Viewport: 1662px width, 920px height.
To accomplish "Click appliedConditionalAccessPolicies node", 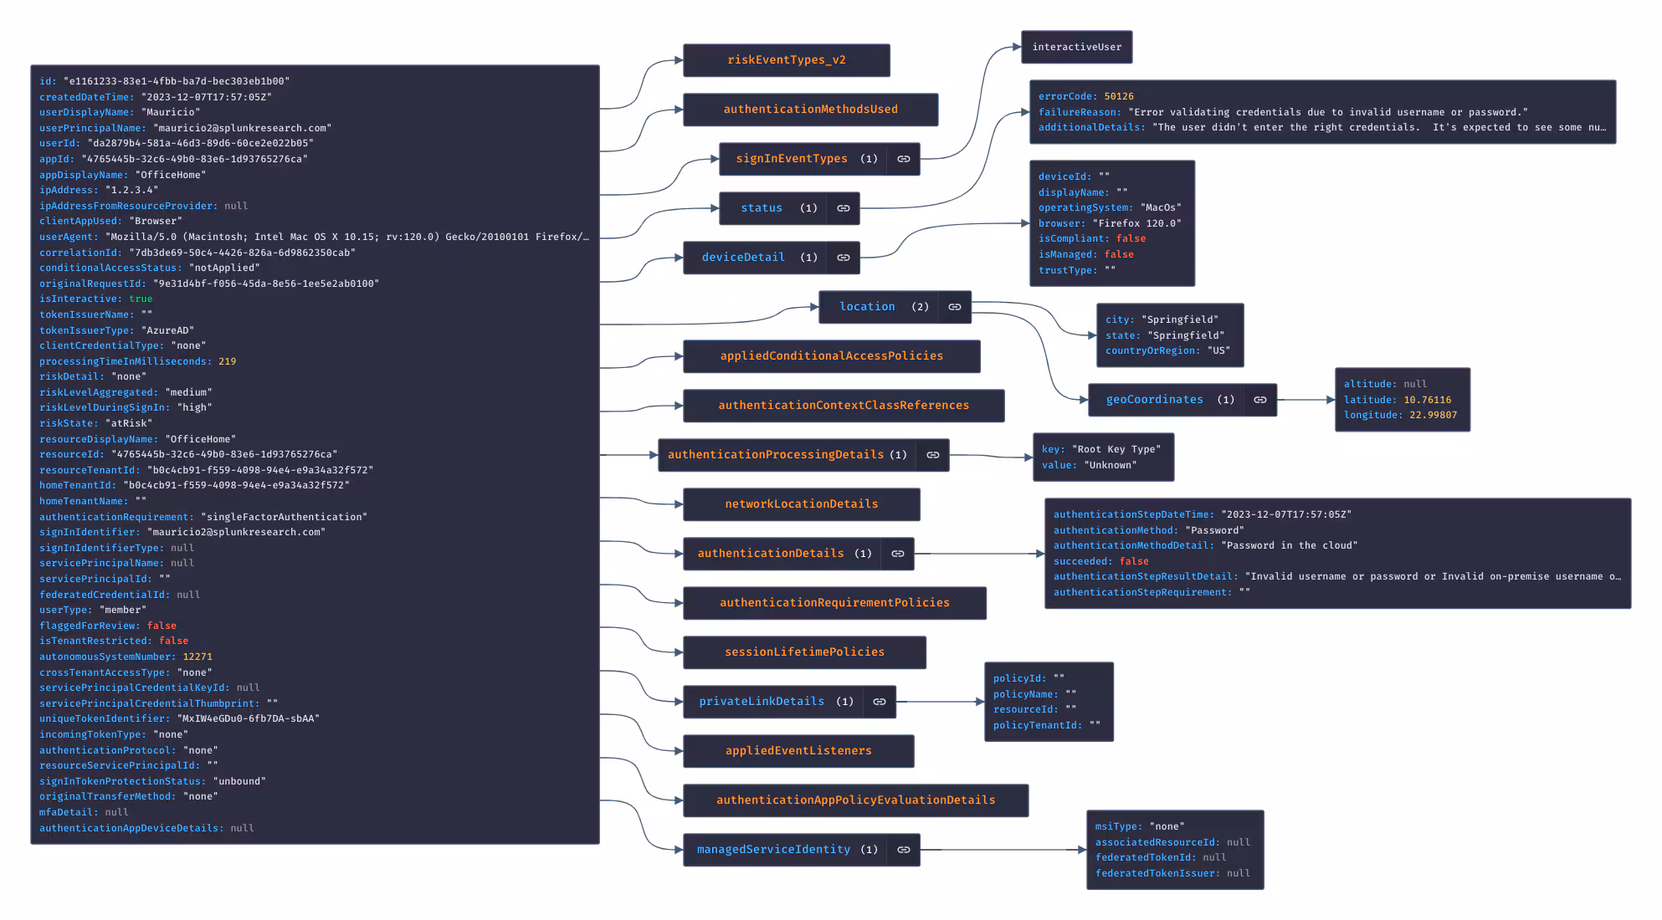I will (x=831, y=356).
